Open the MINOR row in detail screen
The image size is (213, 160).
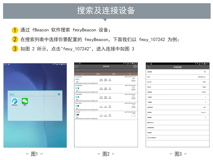177,87
